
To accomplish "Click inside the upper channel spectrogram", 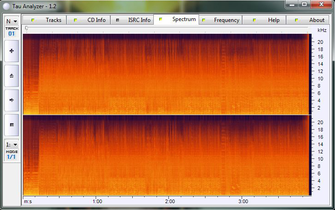I will [x=165, y=73].
